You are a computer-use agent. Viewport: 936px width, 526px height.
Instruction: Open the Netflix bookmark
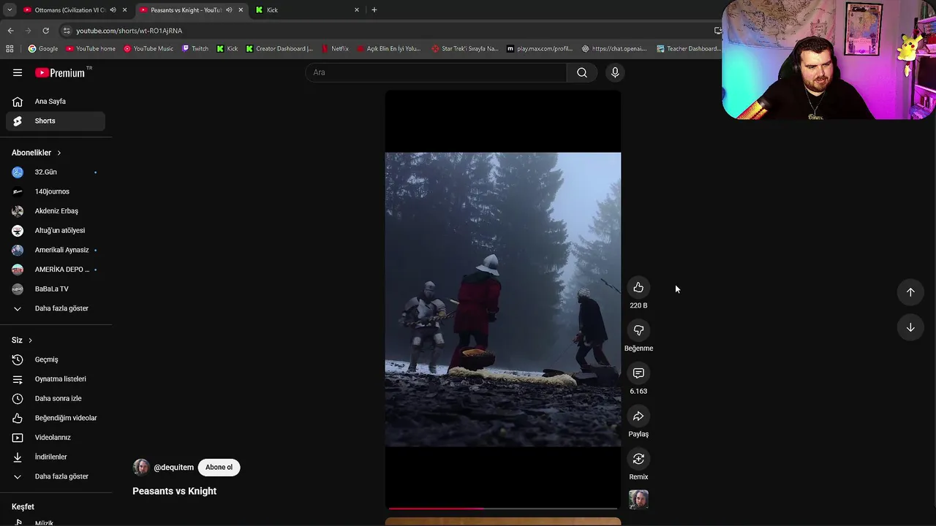coord(335,49)
